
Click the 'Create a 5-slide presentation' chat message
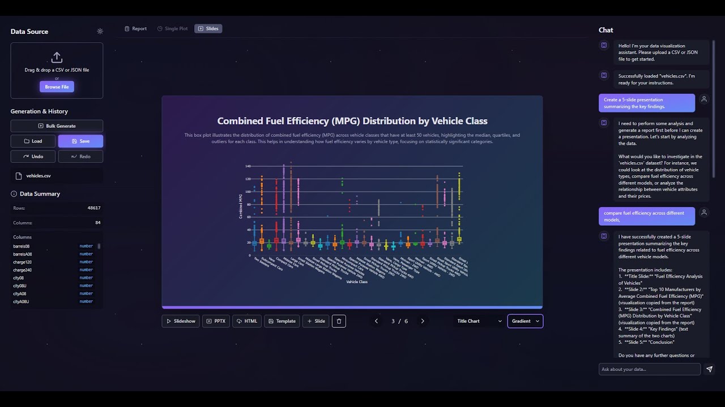[x=647, y=103]
